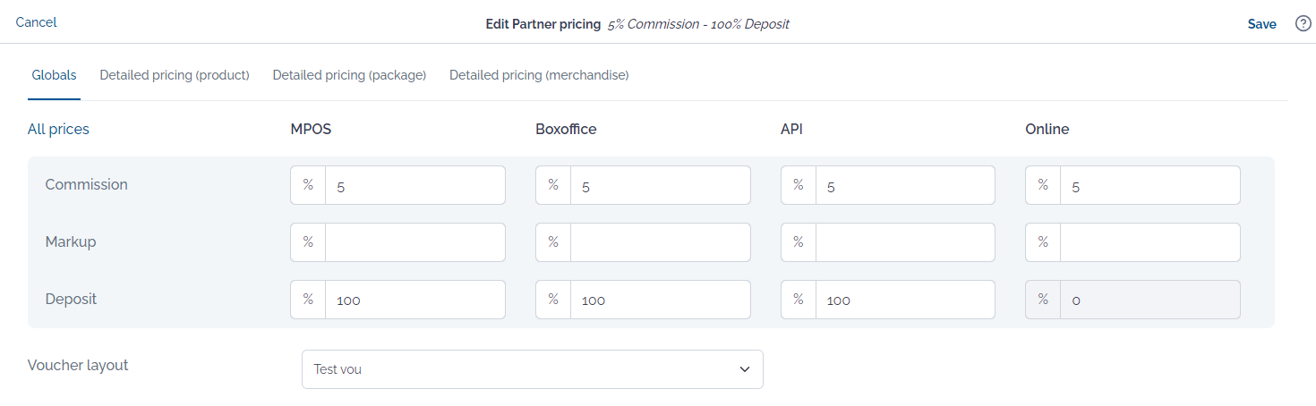The height and width of the screenshot is (406, 1316).
Task: Click the All prices link
Action: click(58, 129)
